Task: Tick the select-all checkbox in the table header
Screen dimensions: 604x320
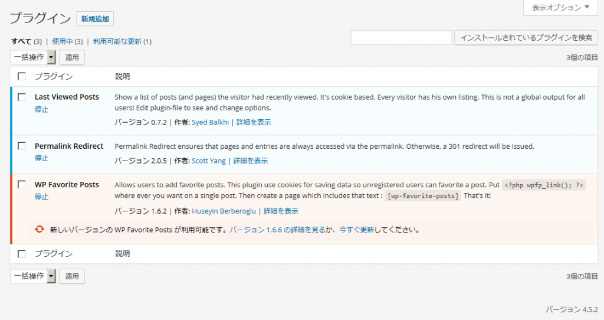Action: [22, 76]
